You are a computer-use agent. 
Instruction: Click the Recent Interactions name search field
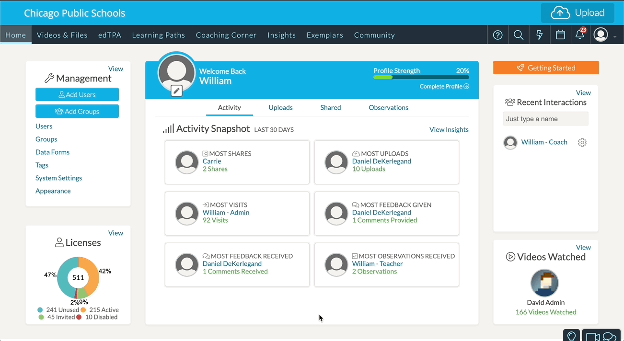[545, 119]
